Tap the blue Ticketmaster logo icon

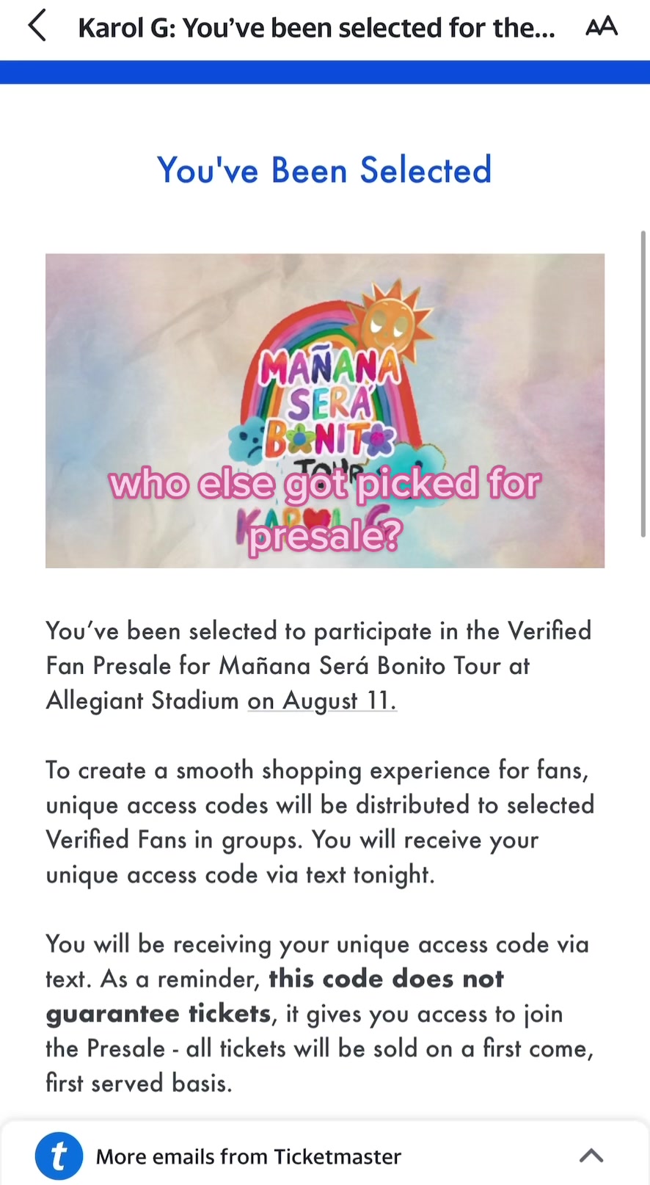tap(59, 1156)
